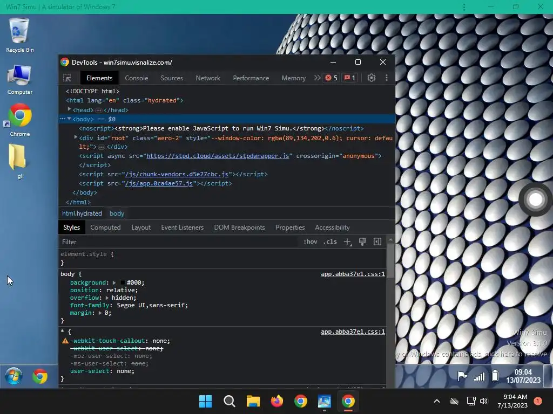This screenshot has height=414, width=553.
Task: Open the Computer desktop icon
Action: pyautogui.click(x=20, y=80)
